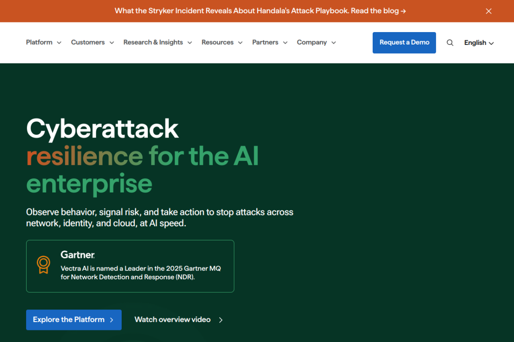This screenshot has height=342, width=514.
Task: Click the Gartner logo
Action: point(78,255)
